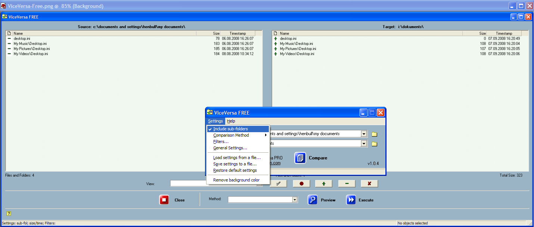Click timestamp 08.08.2008 10:34:12 in Source
Viewport: 534px width, 227px height.
[x=237, y=54]
